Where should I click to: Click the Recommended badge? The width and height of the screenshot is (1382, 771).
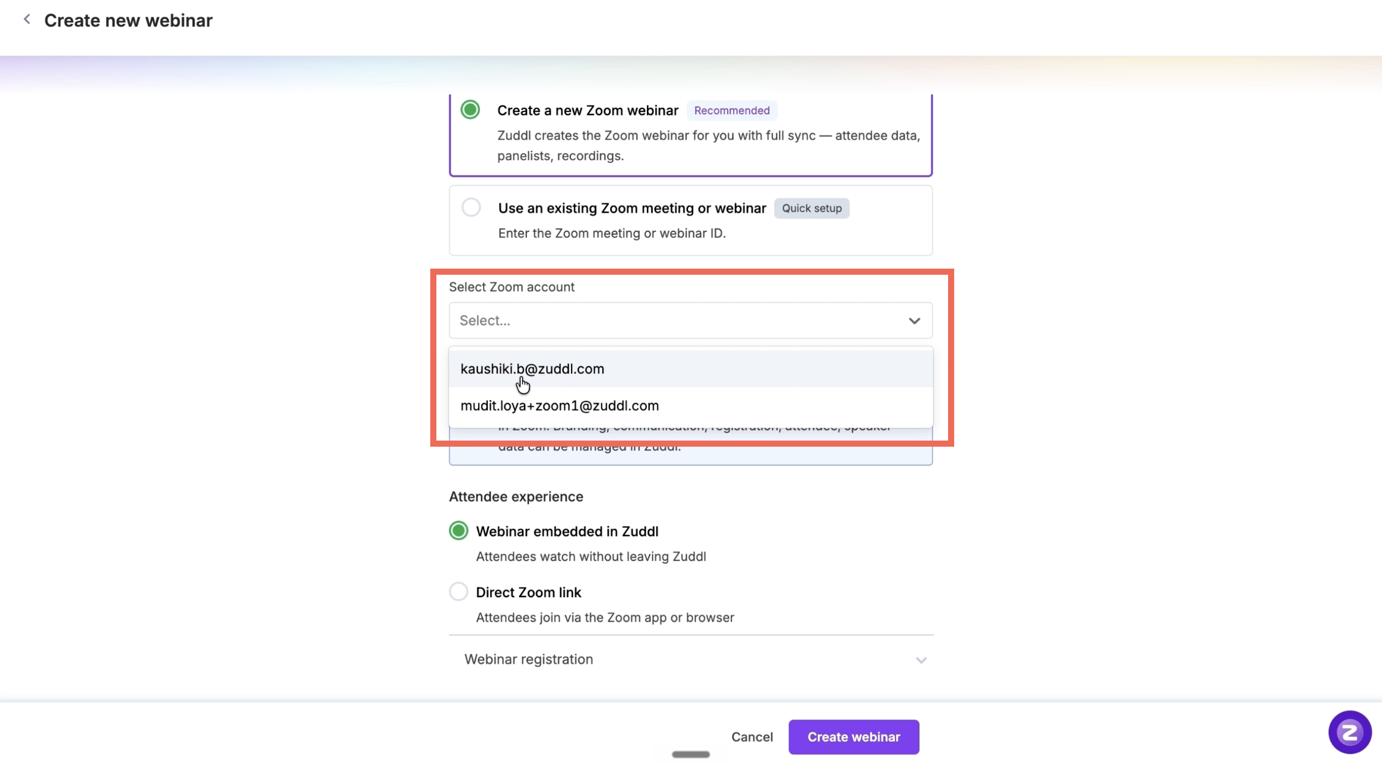coord(732,110)
